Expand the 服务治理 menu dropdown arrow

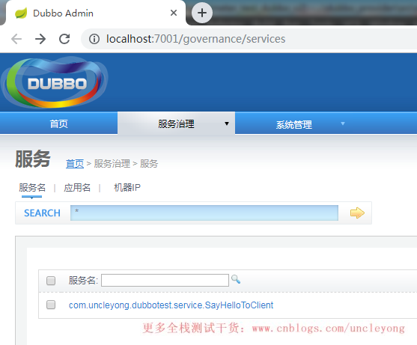point(227,123)
